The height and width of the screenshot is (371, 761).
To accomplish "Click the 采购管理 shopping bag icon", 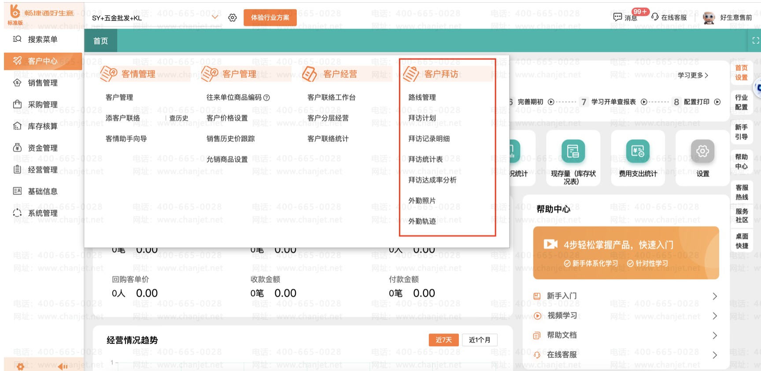I will tap(17, 104).
